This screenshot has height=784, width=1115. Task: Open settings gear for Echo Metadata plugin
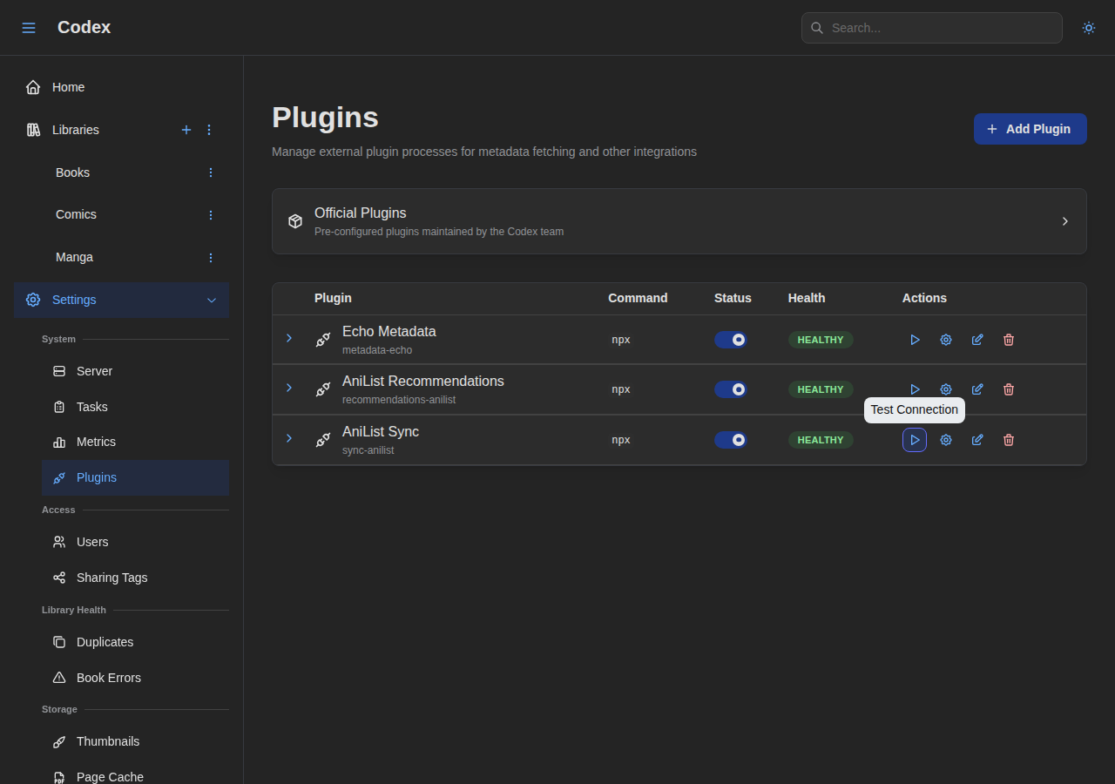pos(945,340)
